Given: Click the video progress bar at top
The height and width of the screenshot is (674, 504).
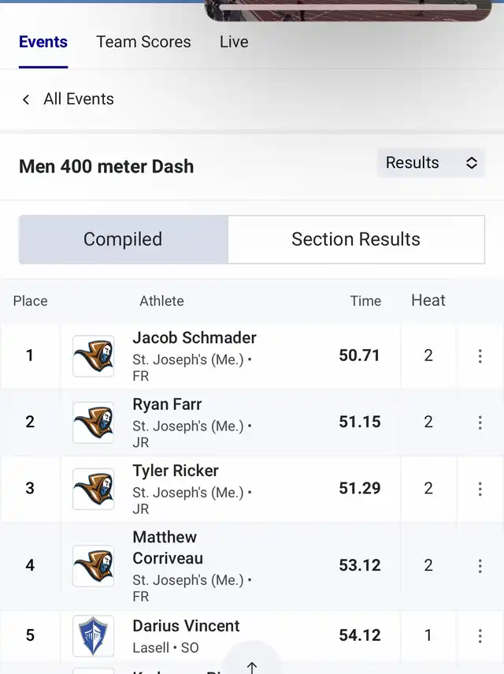Looking at the screenshot, I should point(348,7).
